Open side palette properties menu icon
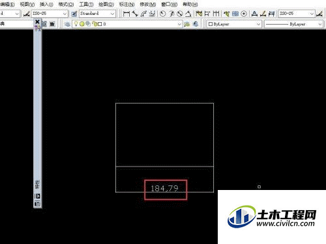Screen dimensions: 326x244 click(x=37, y=204)
